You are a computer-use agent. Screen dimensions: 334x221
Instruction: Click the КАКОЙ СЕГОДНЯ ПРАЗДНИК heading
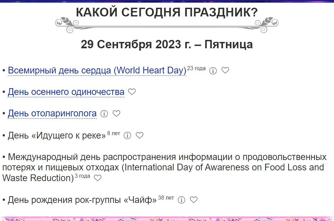167,12
